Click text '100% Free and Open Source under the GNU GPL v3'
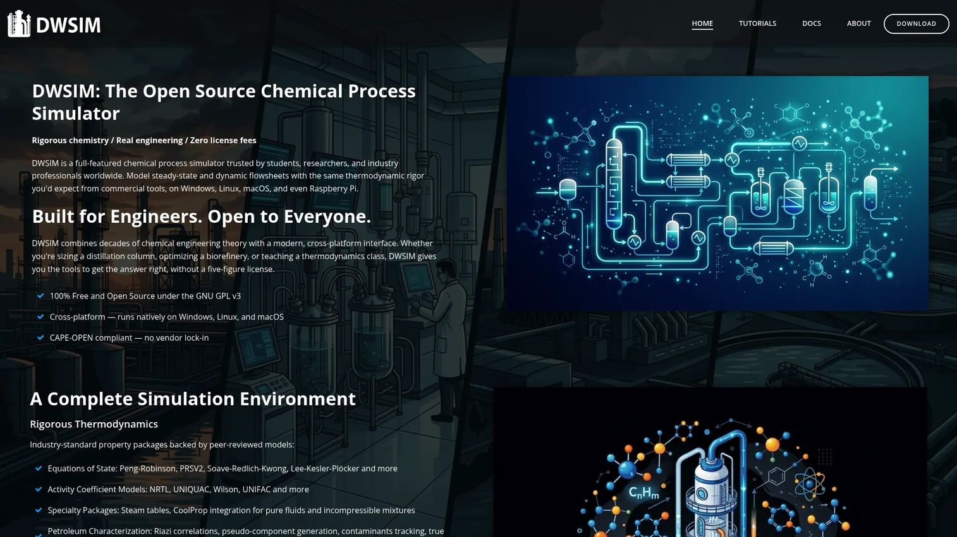 (x=145, y=296)
